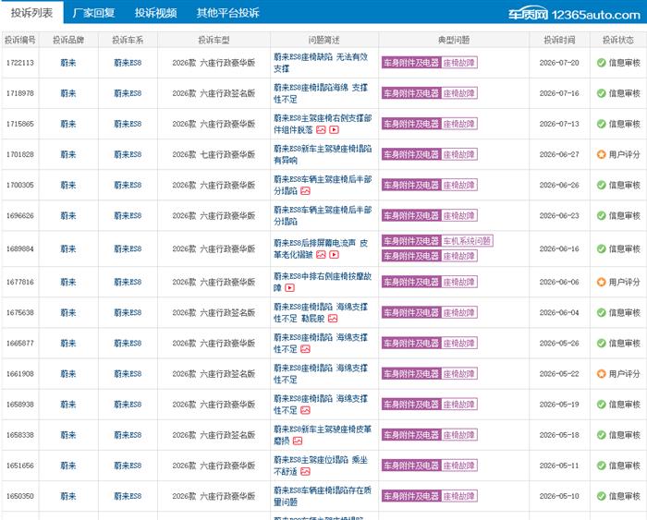Click image icon in complaint 1665877 row
Viewport: 647px width, 520px height.
[x=305, y=349]
